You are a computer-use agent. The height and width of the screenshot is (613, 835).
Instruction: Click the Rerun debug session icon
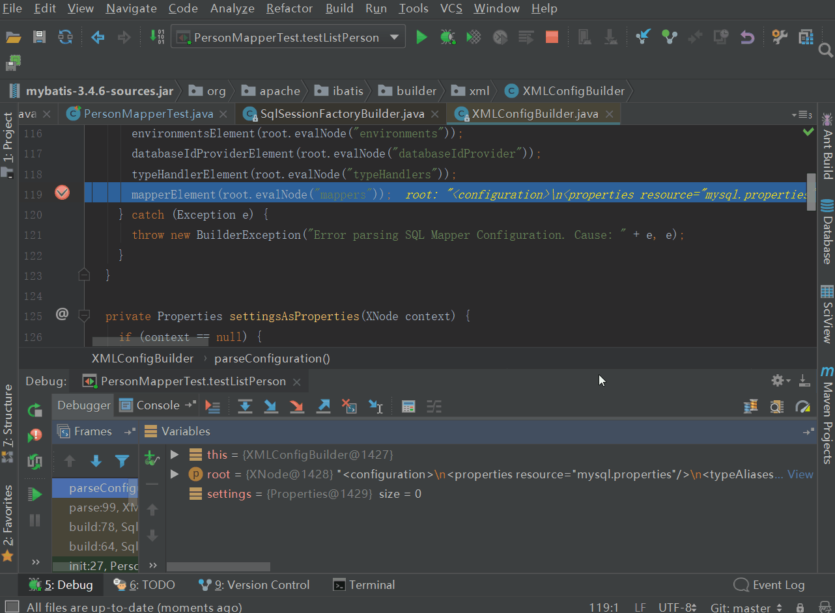pos(35,409)
